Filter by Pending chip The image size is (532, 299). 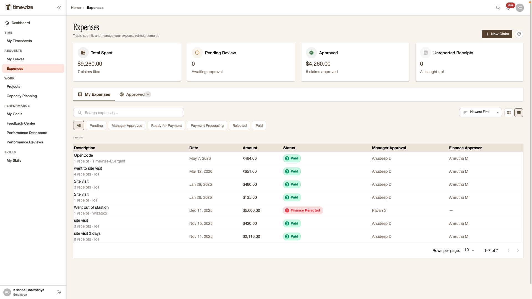96,125
